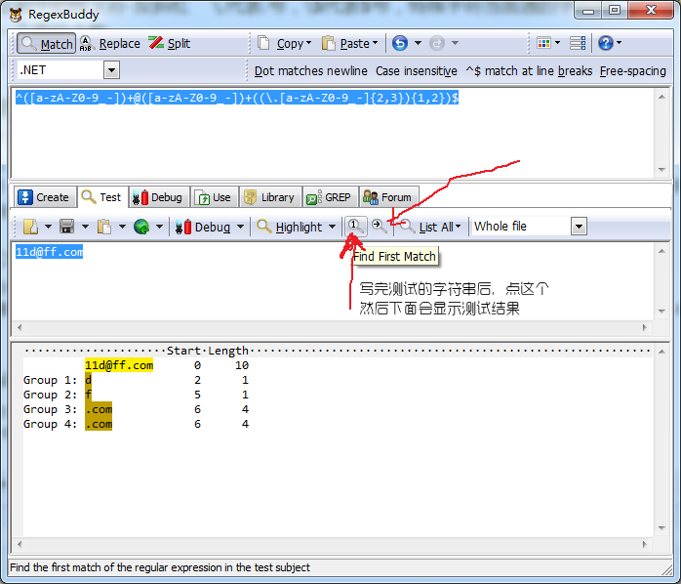Toggle Dot matches newline option
The height and width of the screenshot is (584, 681).
pyautogui.click(x=310, y=71)
